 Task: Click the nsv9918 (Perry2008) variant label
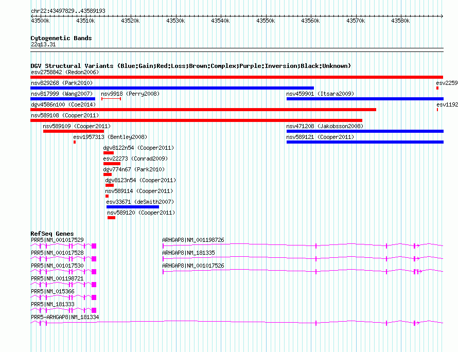click(x=130, y=94)
